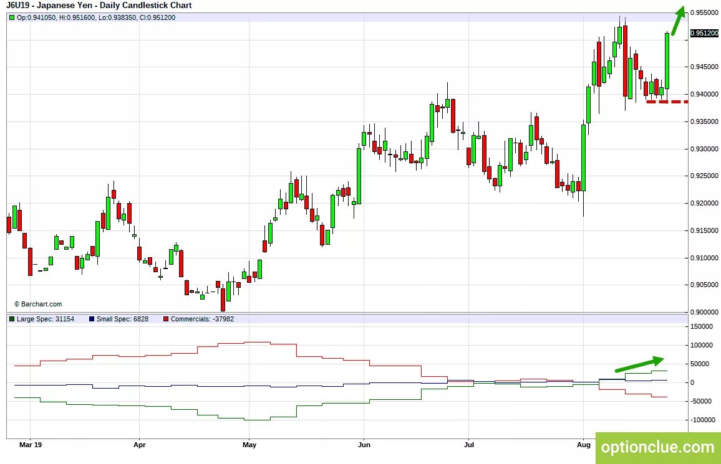Click the 0.900000 price axis label
Viewport: 721px width, 464px height.
pos(704,312)
